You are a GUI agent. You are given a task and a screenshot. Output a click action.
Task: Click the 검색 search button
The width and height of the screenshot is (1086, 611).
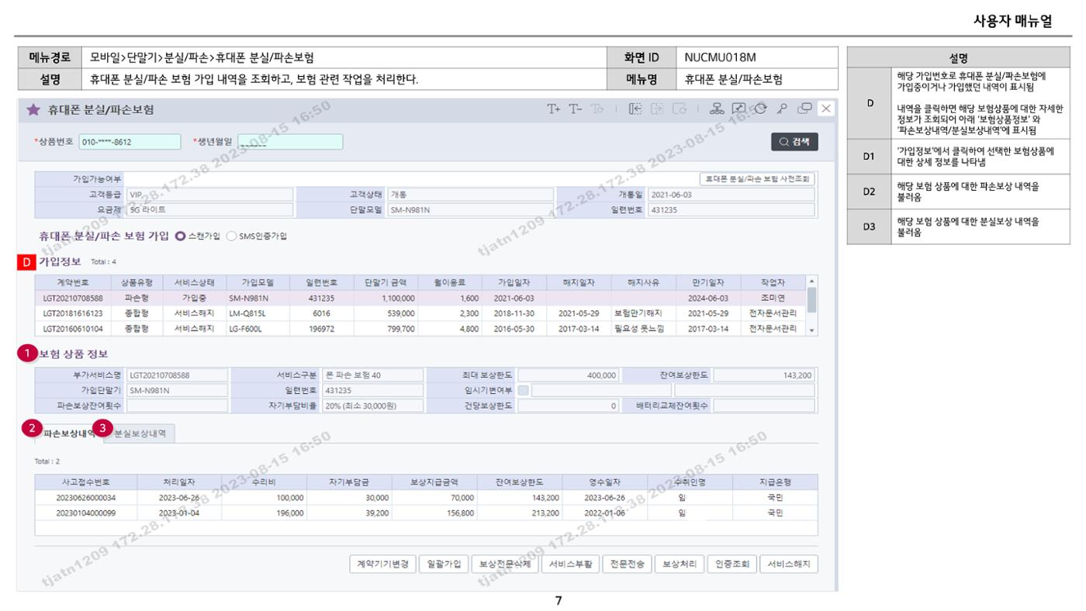tap(794, 142)
